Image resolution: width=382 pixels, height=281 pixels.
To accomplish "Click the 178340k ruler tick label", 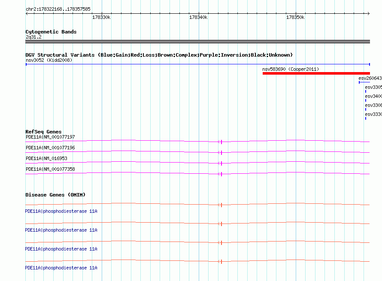I will coord(198,17).
